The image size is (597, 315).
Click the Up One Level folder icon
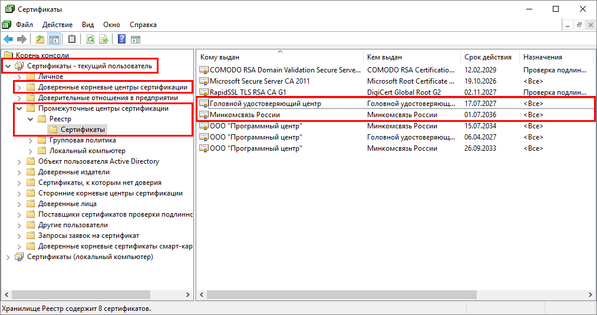(x=40, y=39)
